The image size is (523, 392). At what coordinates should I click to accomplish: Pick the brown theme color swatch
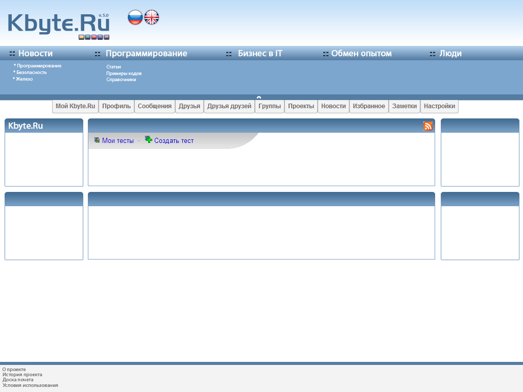point(106,37)
